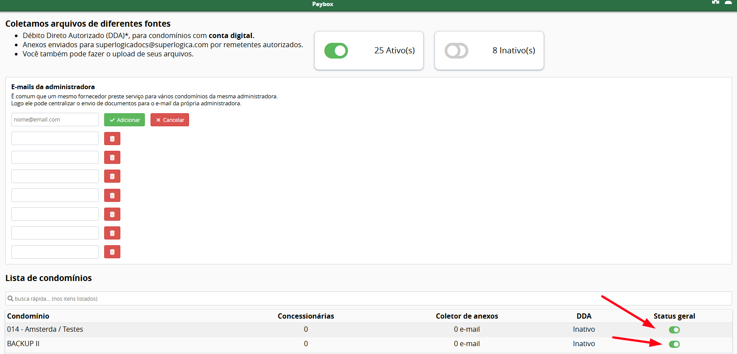Select the Paybox tab in the top bar
The image size is (737, 354).
point(323,4)
